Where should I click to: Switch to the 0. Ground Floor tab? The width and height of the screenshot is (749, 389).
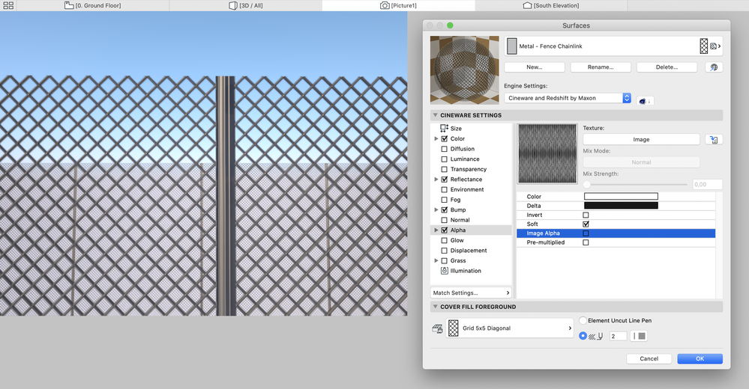tap(93, 6)
